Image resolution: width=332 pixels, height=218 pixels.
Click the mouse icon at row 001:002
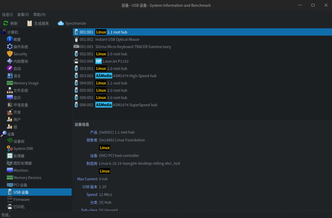(76, 39)
